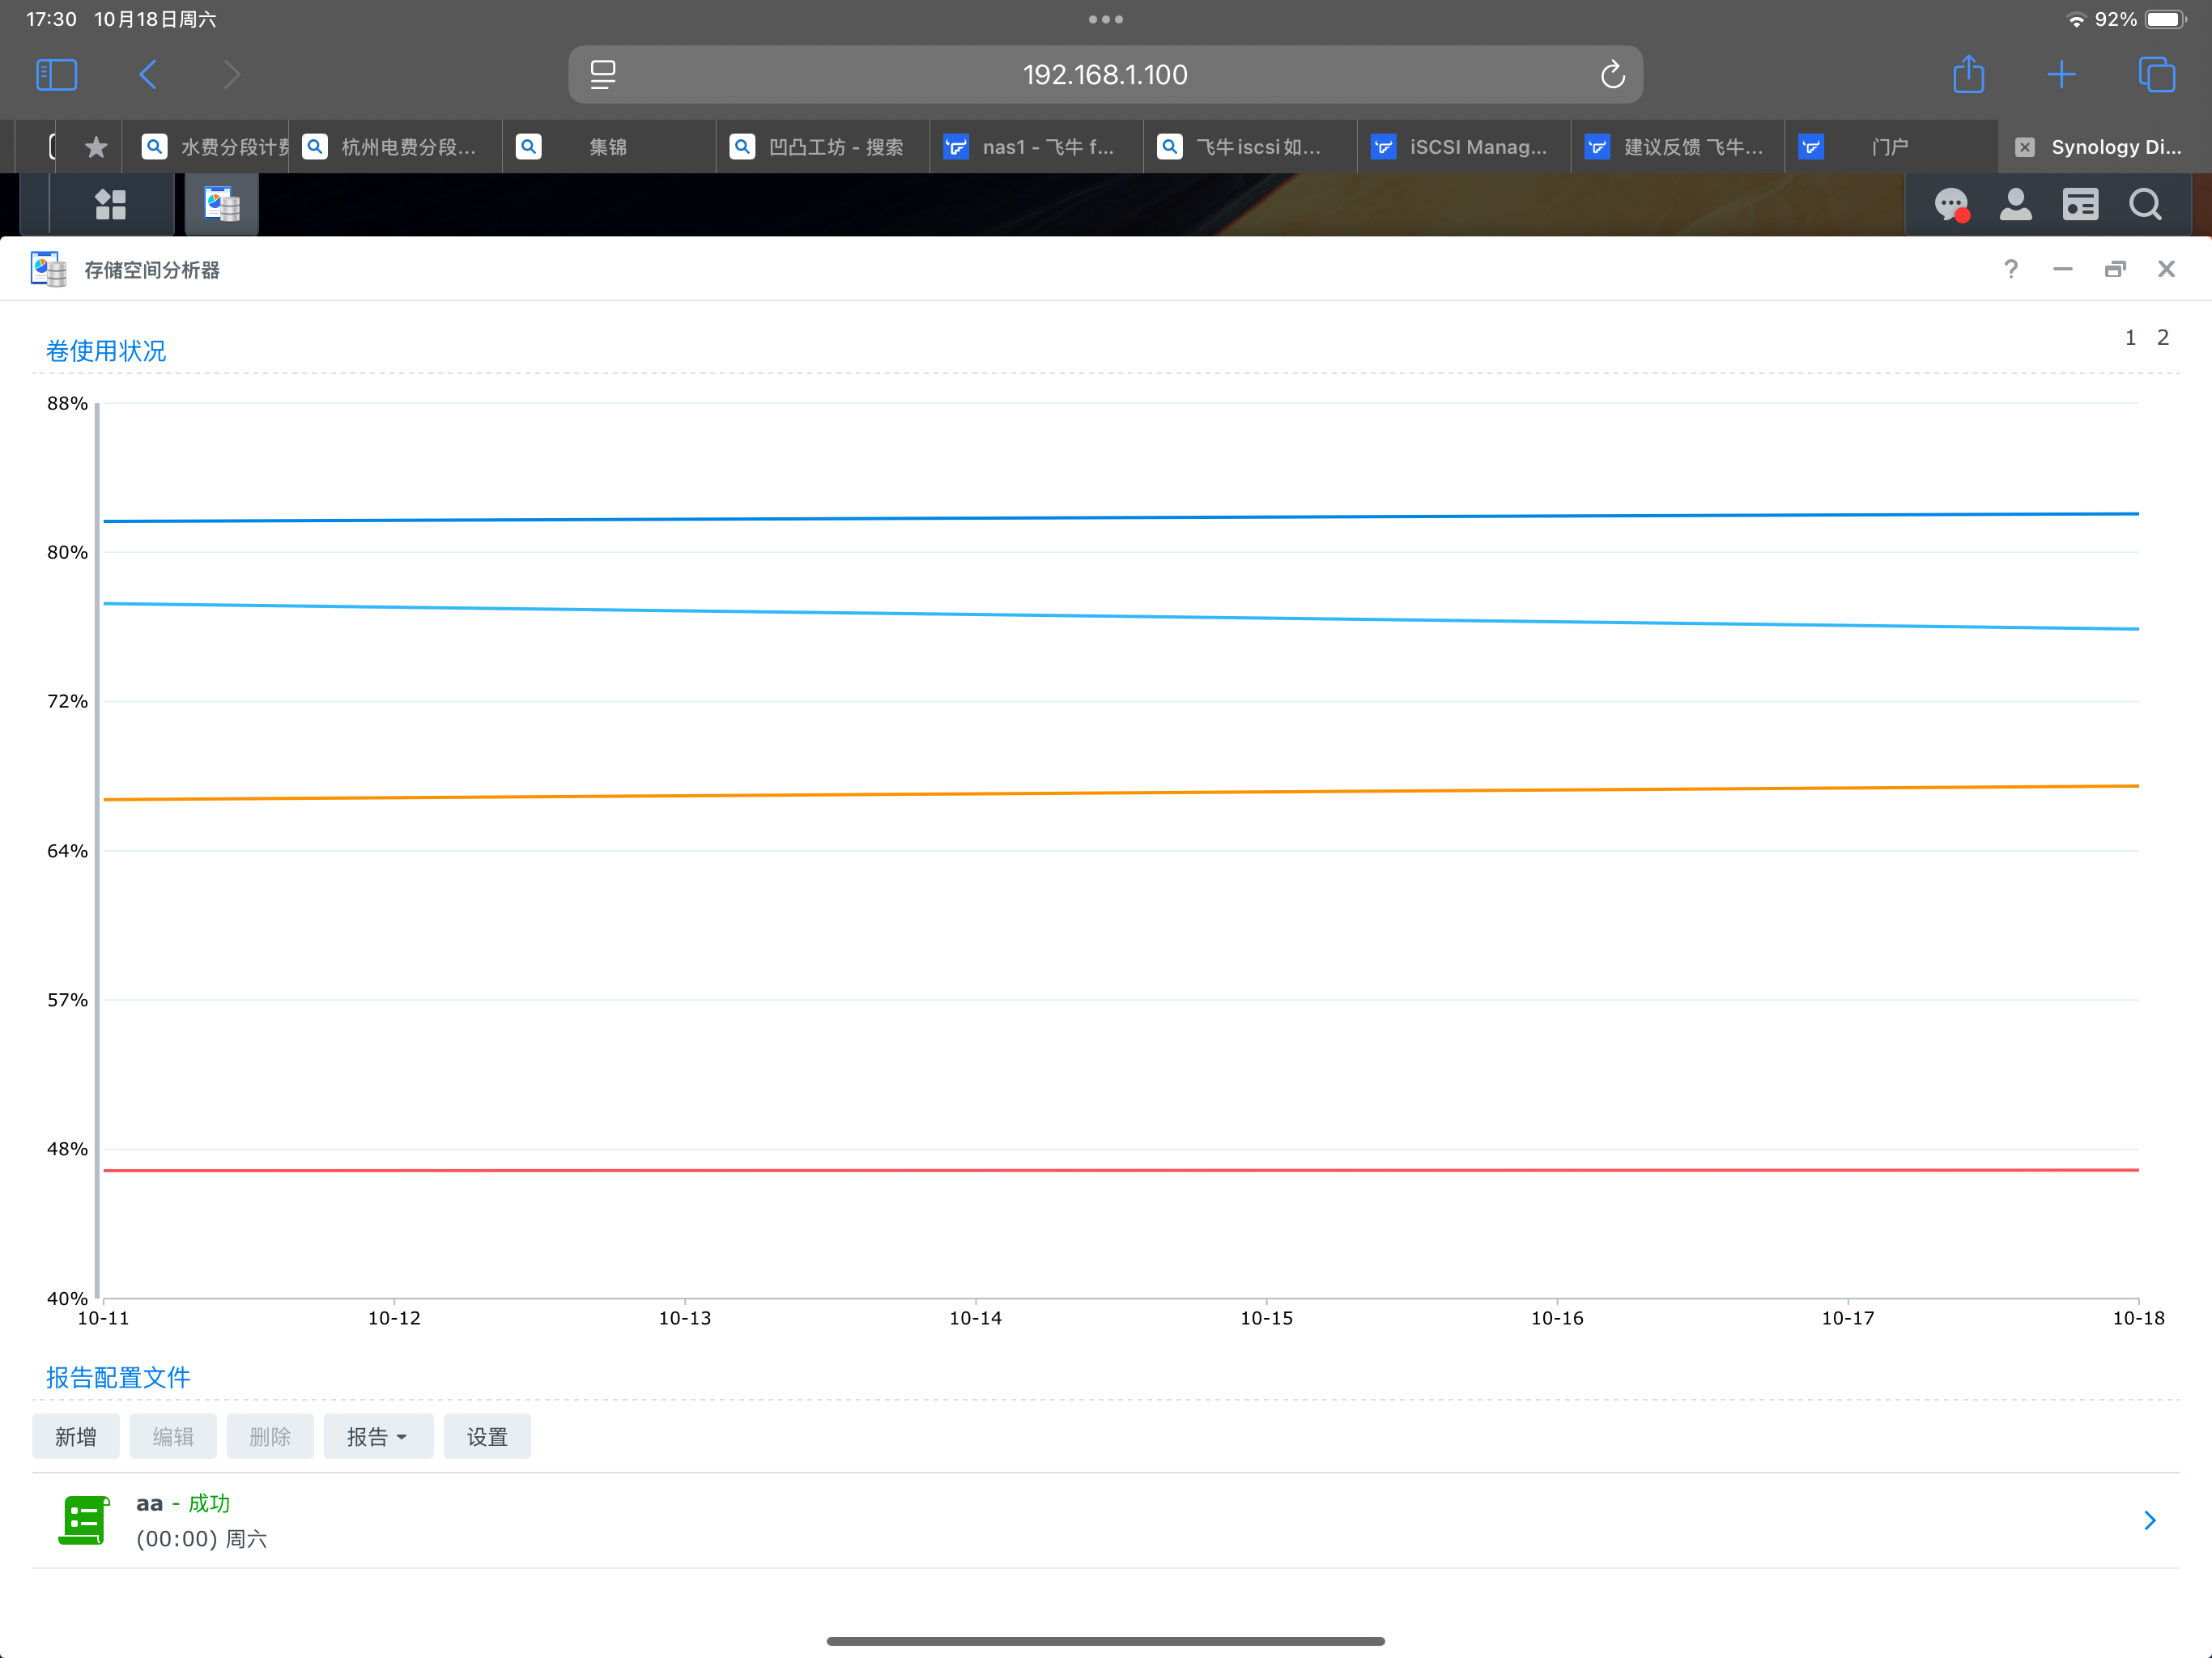Open the notifications chat bubble icon
This screenshot has width=2212, height=1658.
click(x=1950, y=205)
